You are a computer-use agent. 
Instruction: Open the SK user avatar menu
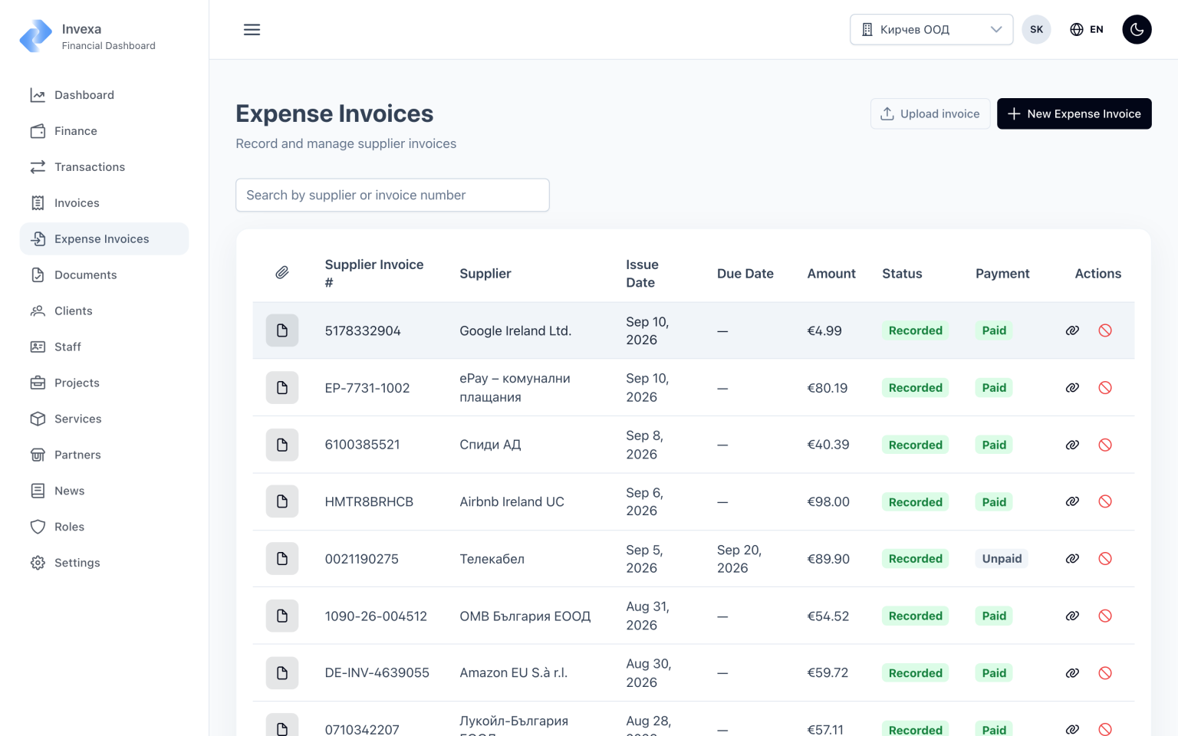pyautogui.click(x=1036, y=30)
